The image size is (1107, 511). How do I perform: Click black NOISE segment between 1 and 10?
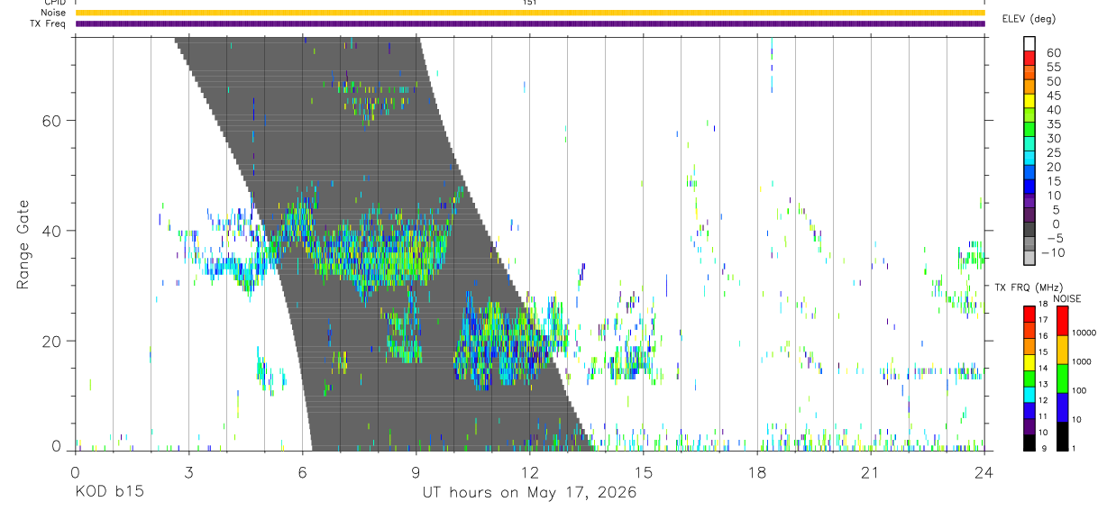click(x=1062, y=434)
